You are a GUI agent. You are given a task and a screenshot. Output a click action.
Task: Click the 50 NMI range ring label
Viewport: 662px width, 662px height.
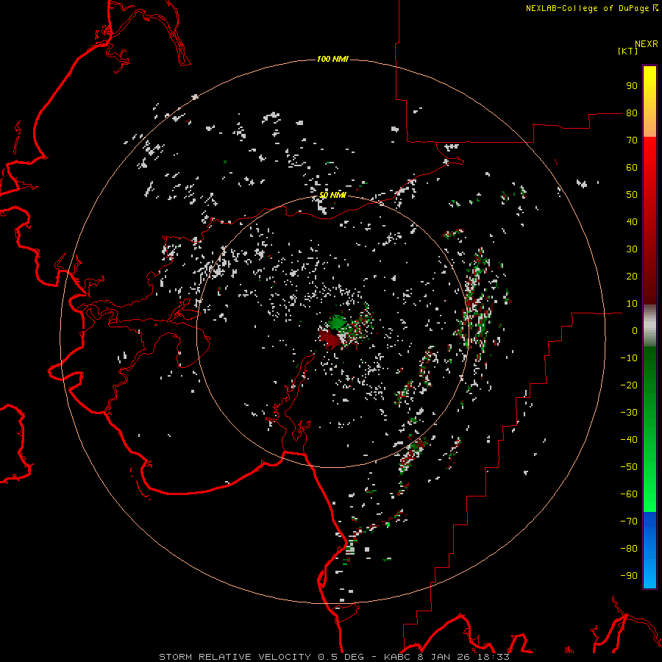(x=332, y=195)
